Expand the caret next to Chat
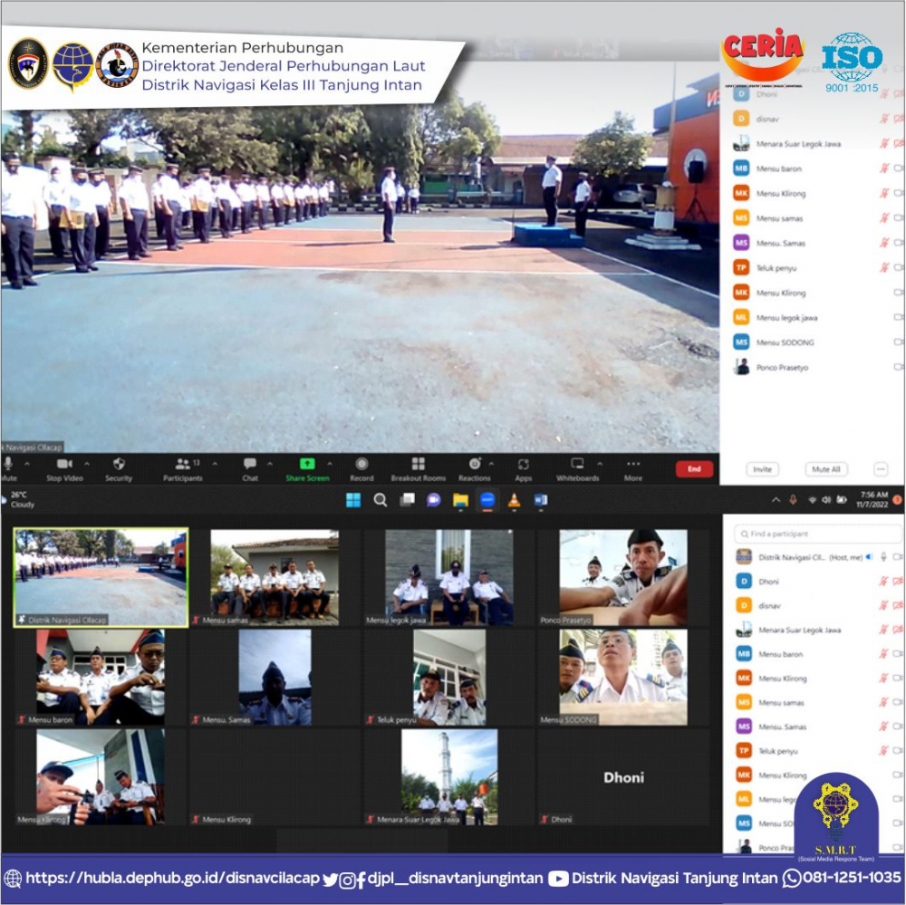 (270, 464)
